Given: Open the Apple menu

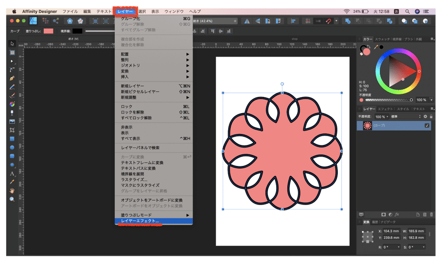Looking at the screenshot, I should tap(14, 12).
